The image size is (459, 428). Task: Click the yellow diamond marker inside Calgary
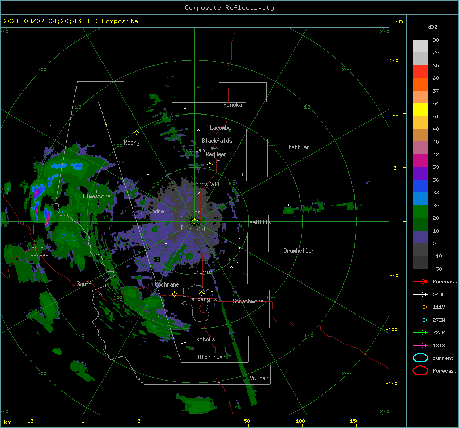tap(201, 293)
